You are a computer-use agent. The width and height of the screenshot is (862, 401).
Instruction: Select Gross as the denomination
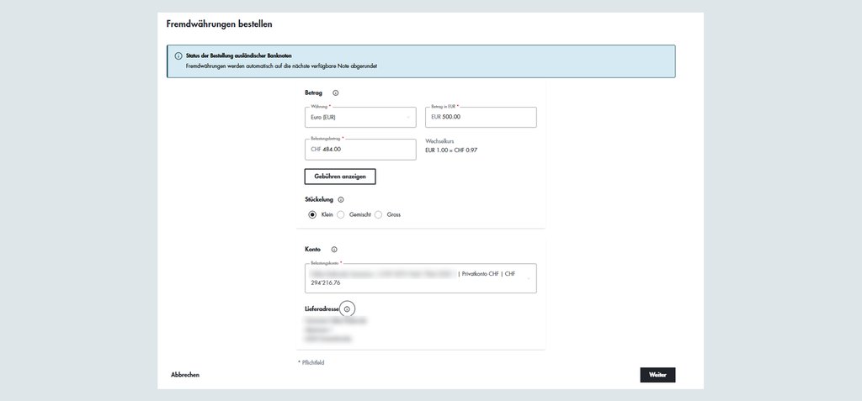(379, 214)
